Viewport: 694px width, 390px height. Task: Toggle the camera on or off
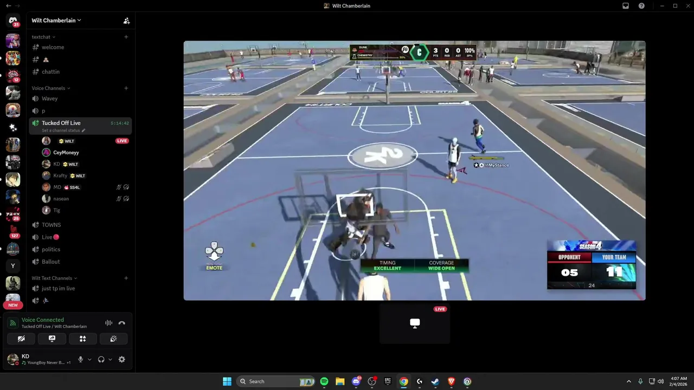21,339
